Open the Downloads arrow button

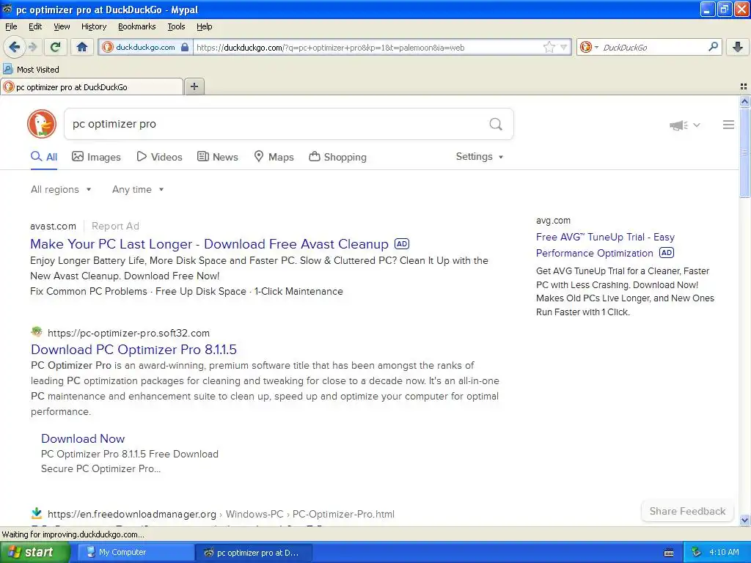point(738,47)
